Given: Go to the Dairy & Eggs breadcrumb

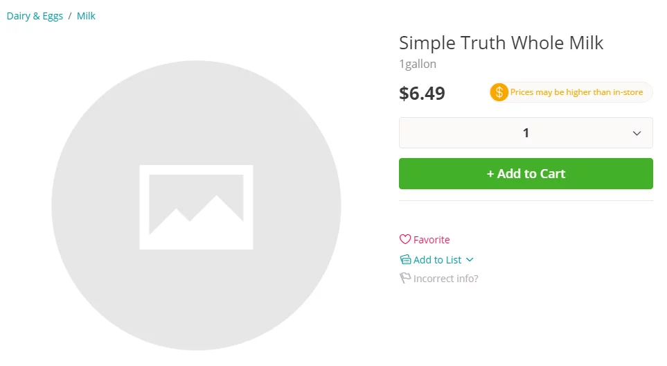Looking at the screenshot, I should (x=35, y=16).
